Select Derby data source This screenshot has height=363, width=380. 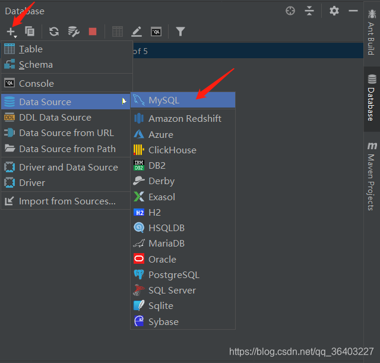(x=183, y=181)
